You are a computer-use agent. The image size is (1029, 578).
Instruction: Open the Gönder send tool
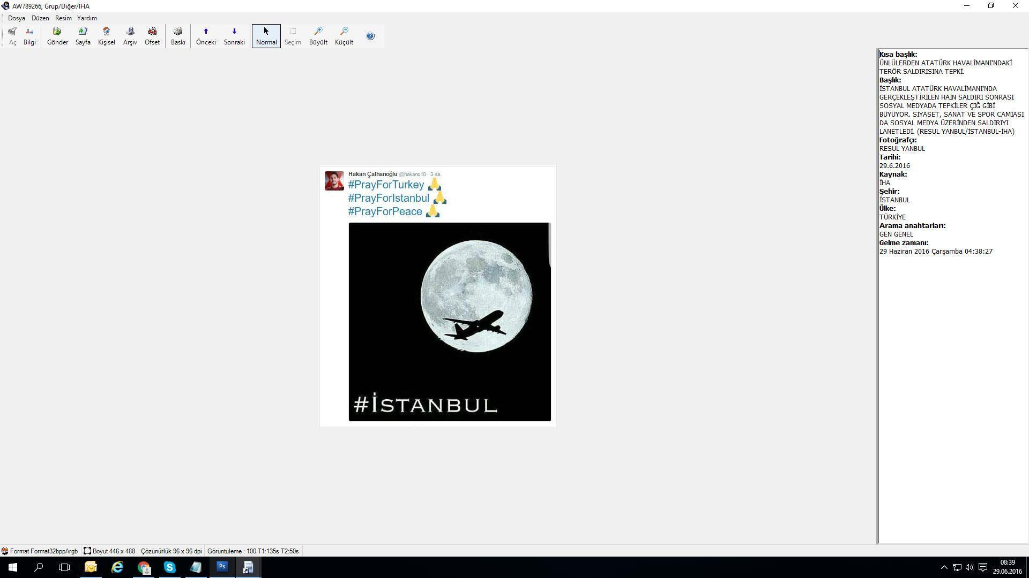(57, 36)
